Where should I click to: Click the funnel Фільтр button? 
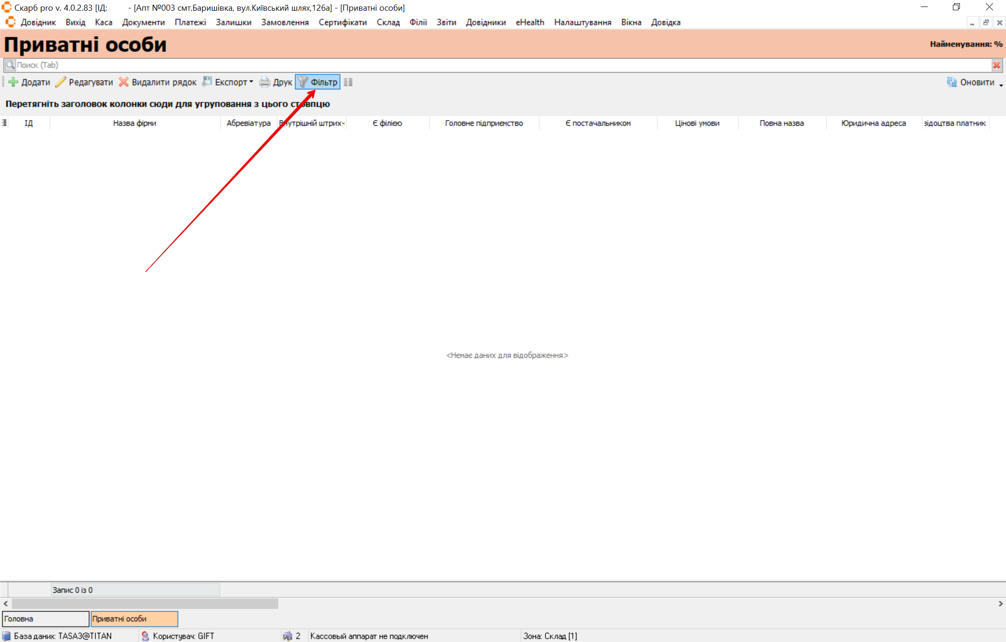[318, 82]
